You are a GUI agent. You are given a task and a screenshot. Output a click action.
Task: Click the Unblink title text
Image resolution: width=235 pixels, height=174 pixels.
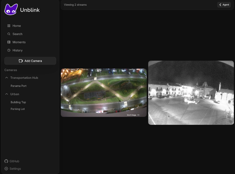[x=30, y=10]
